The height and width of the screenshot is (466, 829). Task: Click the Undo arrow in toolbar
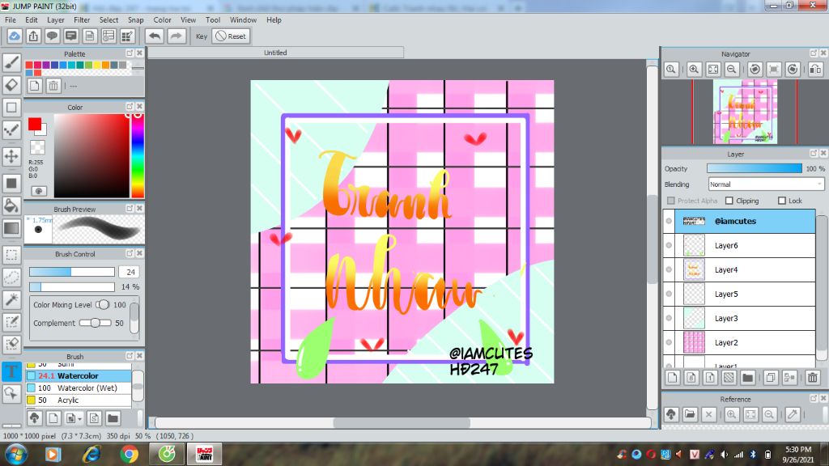[x=155, y=36]
